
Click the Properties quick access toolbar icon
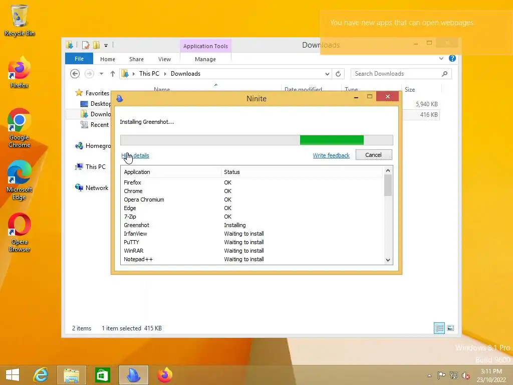(86, 45)
